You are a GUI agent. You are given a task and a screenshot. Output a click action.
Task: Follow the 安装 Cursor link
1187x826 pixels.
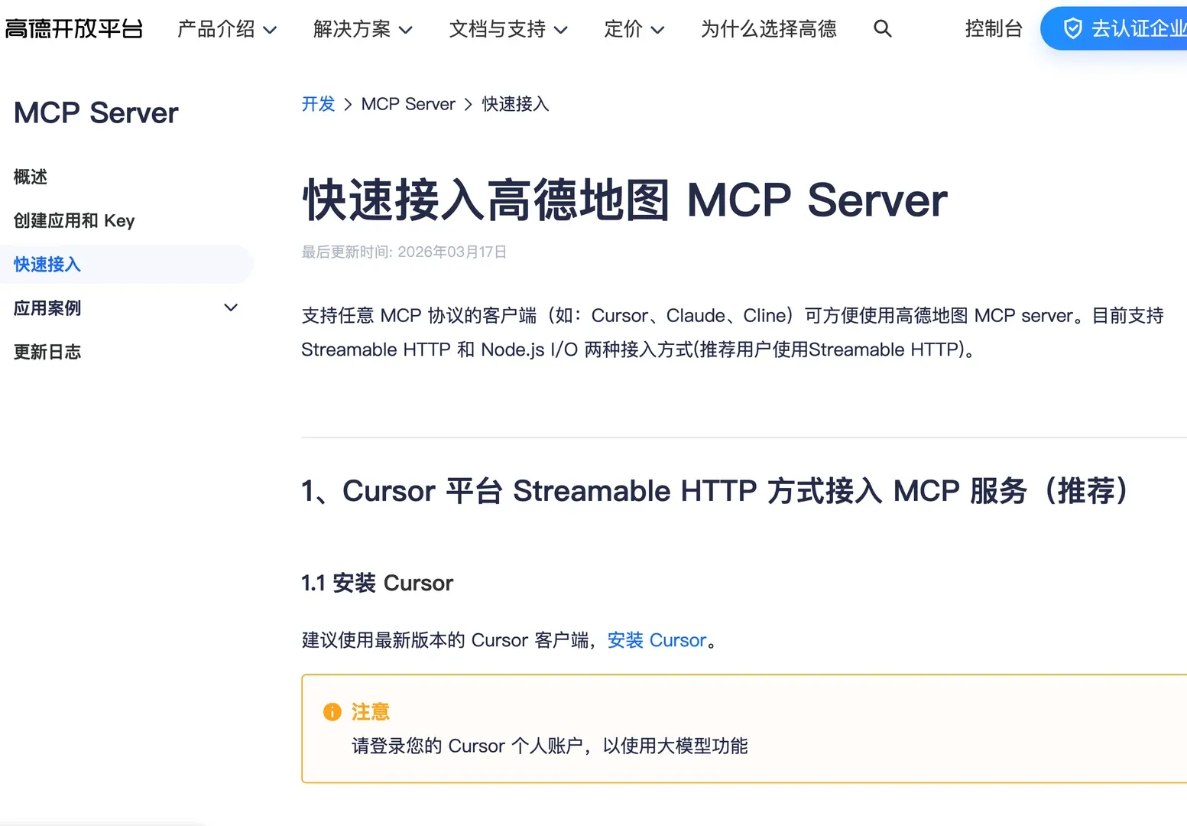pyautogui.click(x=657, y=640)
